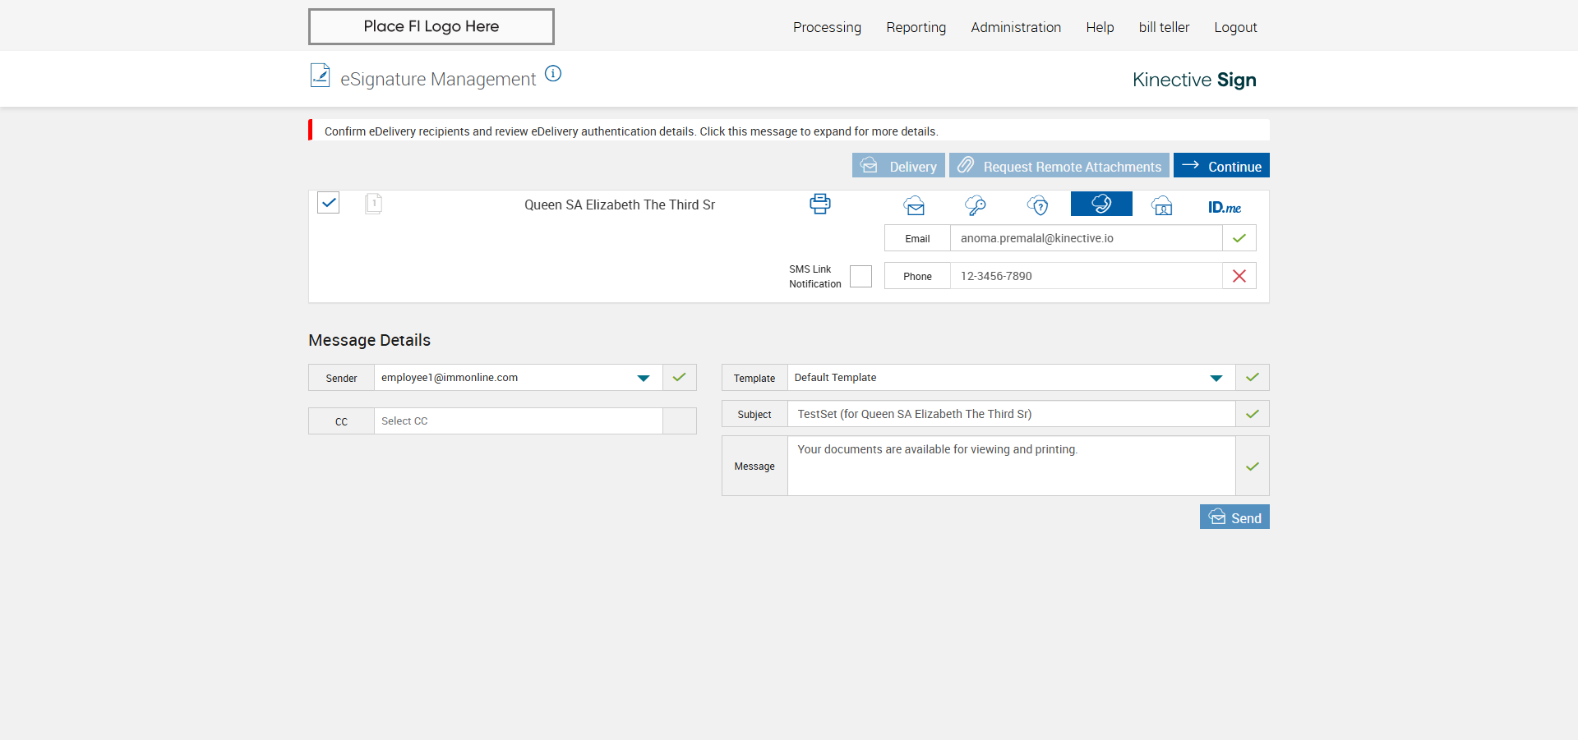The height and width of the screenshot is (740, 1578).
Task: Open the Processing menu
Action: point(827,27)
